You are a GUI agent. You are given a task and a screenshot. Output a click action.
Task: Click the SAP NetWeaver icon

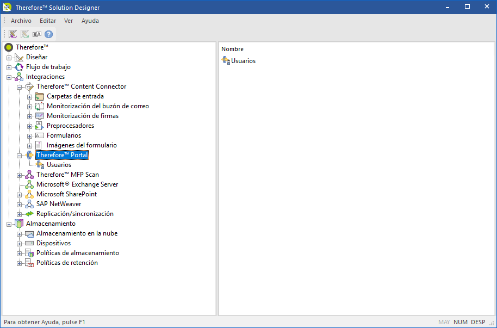(x=29, y=205)
